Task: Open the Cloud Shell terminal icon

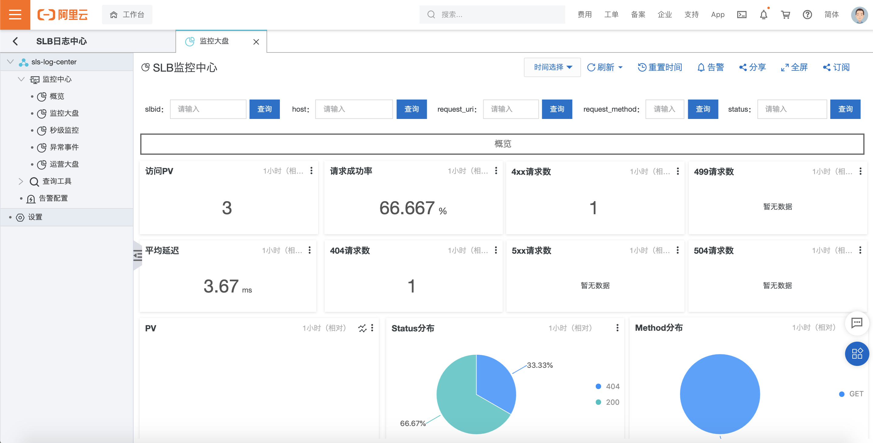Action: click(742, 15)
